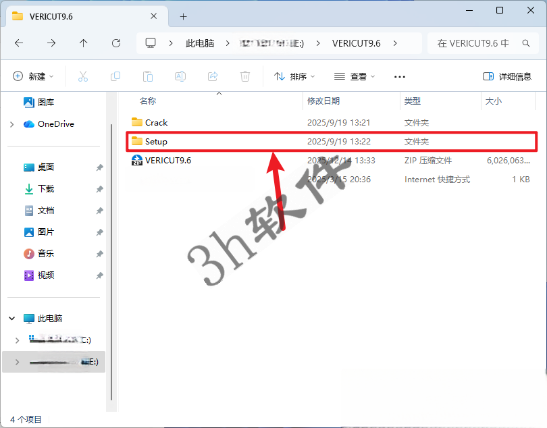Open 视频 quick access item
Viewport: 547px width, 428px height.
38,275
